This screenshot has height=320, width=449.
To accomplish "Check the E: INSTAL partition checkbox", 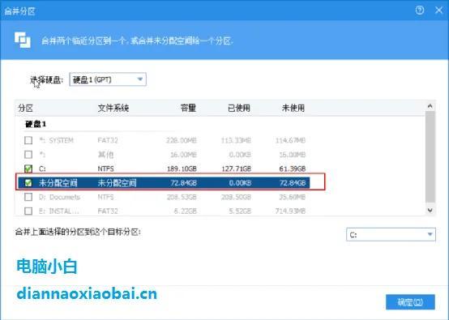I will click(x=28, y=211).
